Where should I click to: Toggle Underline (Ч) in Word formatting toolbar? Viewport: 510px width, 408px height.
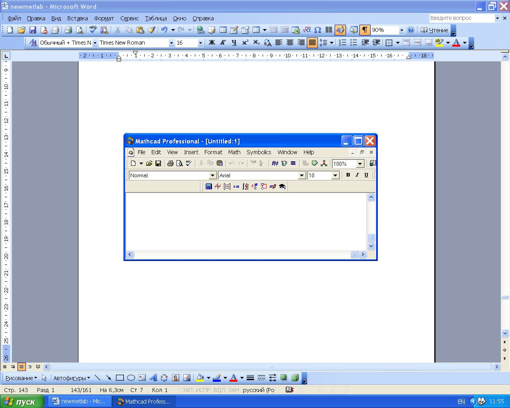click(234, 43)
